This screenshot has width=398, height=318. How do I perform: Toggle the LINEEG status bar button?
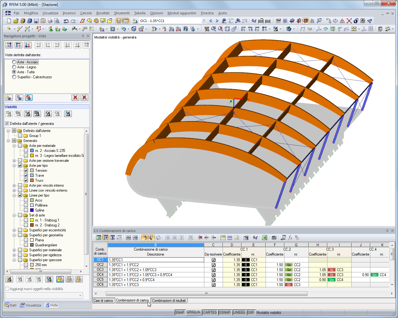click(x=239, y=312)
